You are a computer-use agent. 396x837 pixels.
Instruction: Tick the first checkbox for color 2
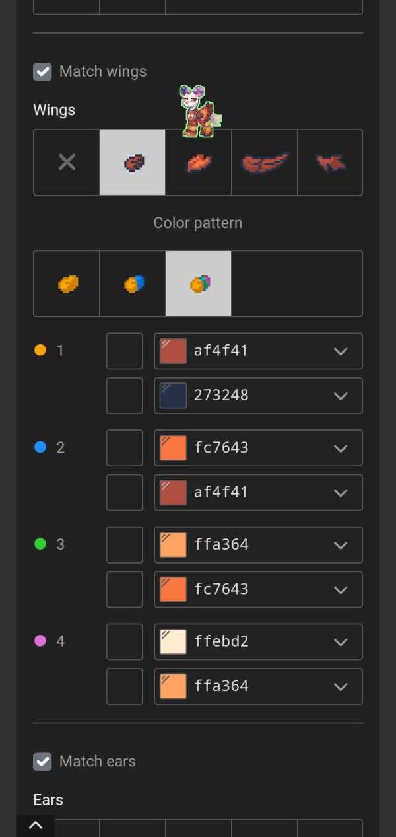tap(125, 448)
